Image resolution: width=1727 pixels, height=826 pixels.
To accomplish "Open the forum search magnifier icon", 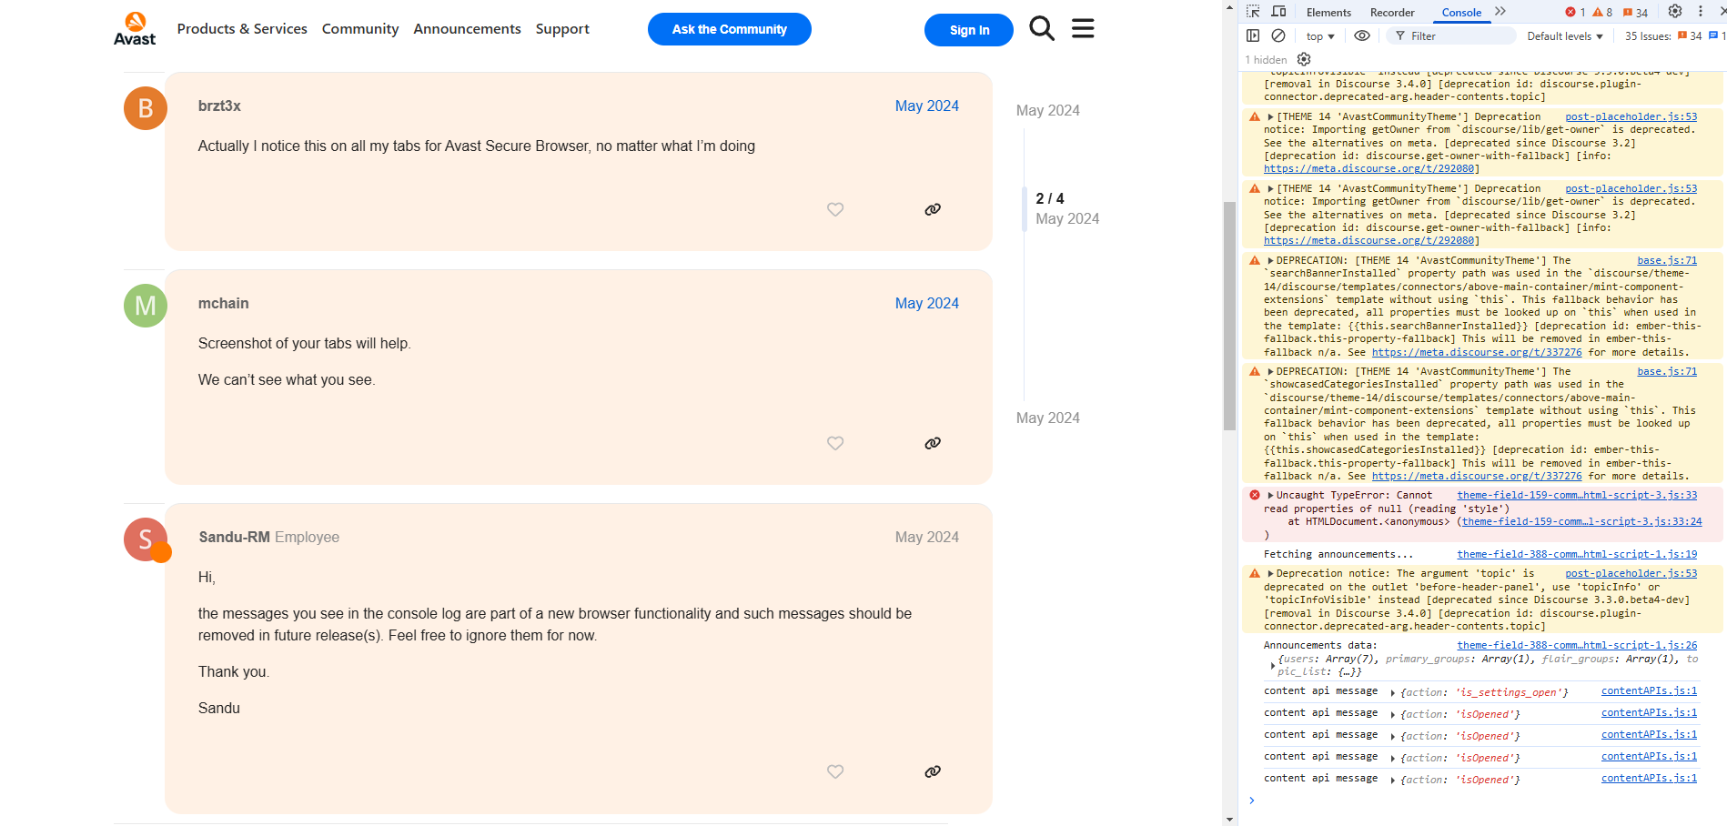I will pyautogui.click(x=1042, y=29).
